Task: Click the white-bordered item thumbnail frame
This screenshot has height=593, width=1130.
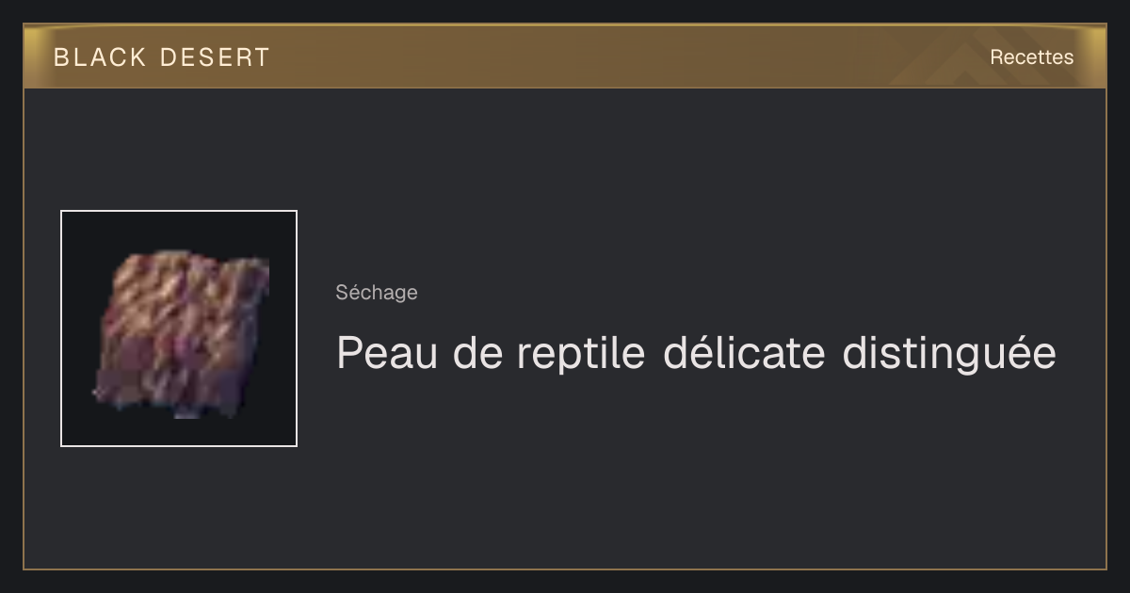Action: click(179, 329)
